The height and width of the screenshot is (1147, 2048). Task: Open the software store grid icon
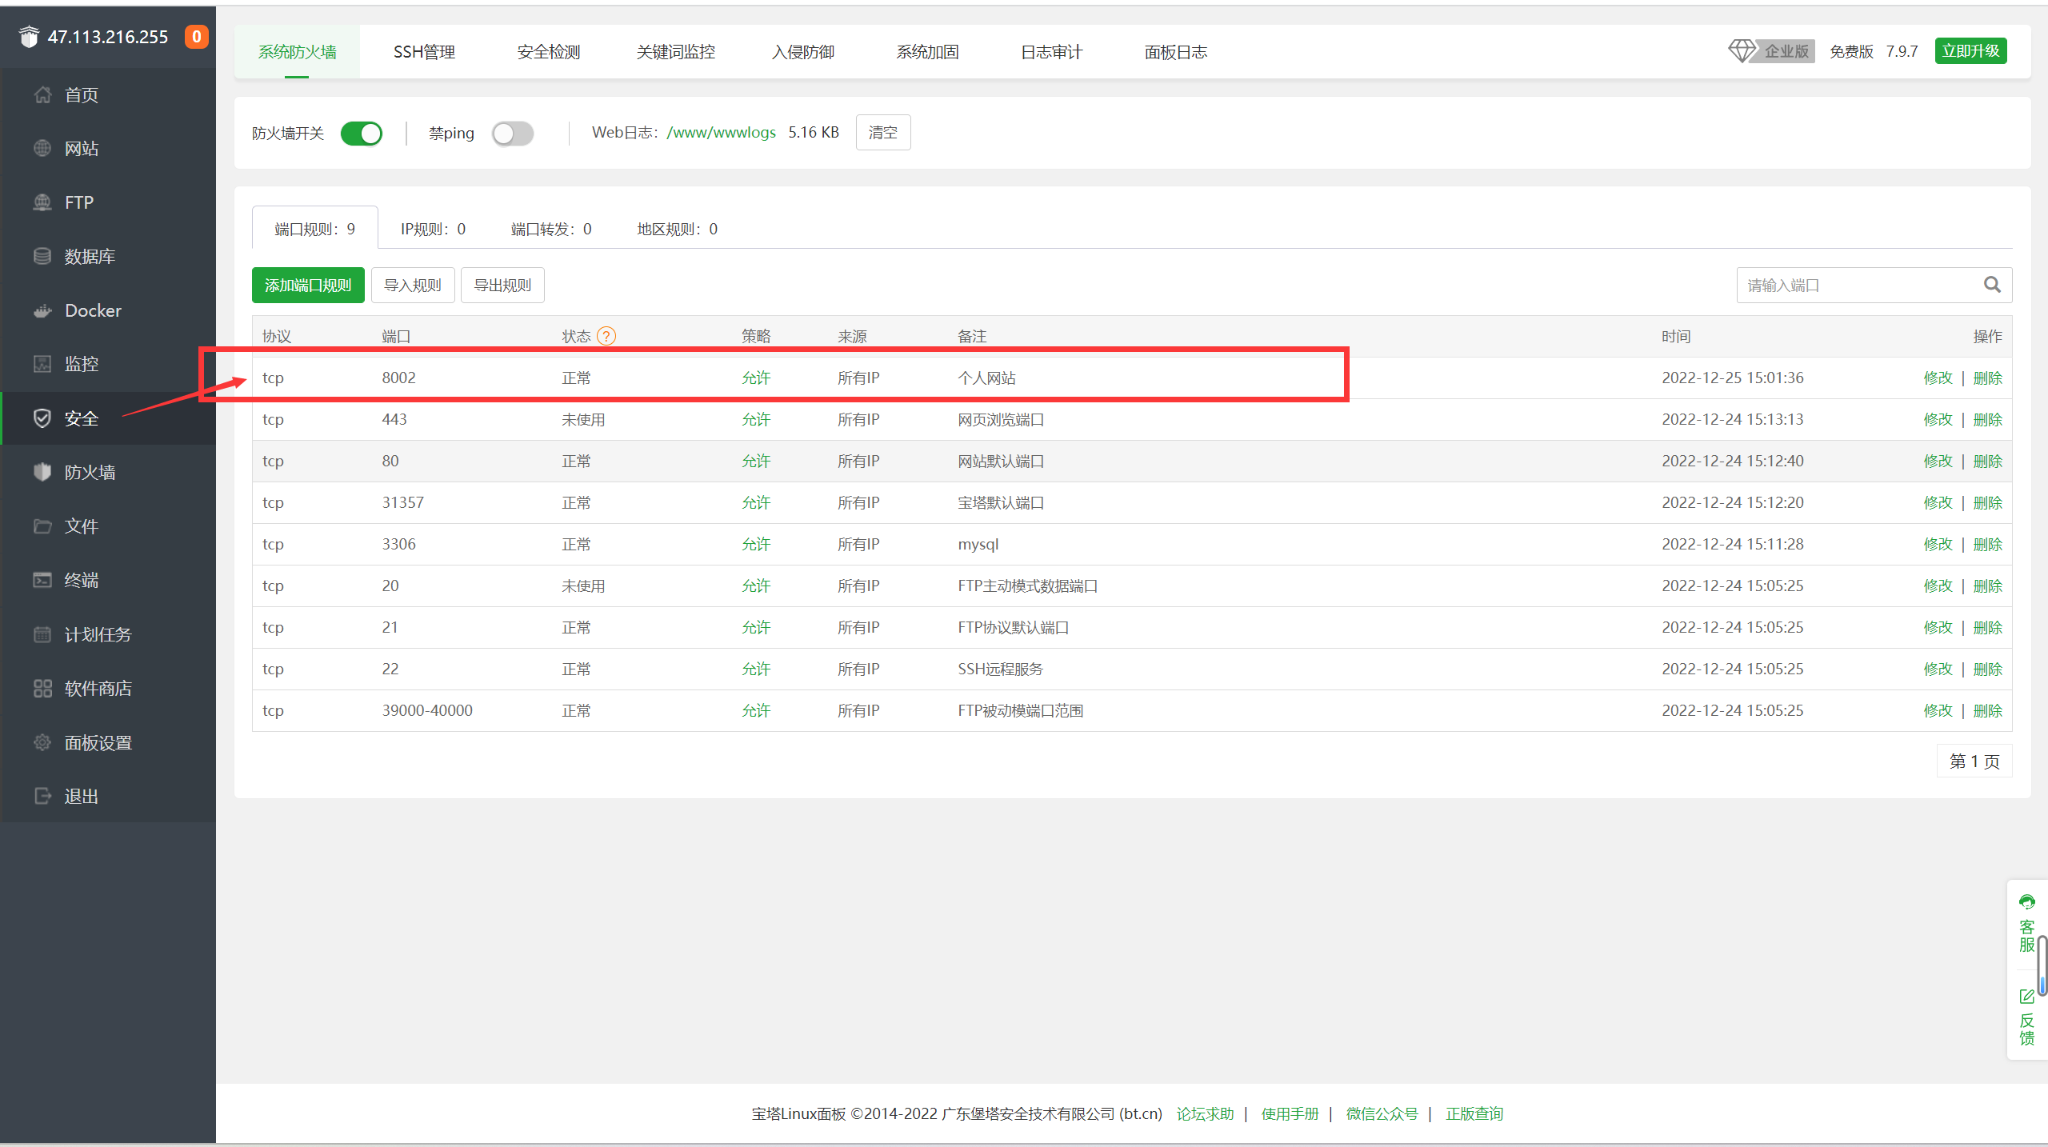click(42, 689)
